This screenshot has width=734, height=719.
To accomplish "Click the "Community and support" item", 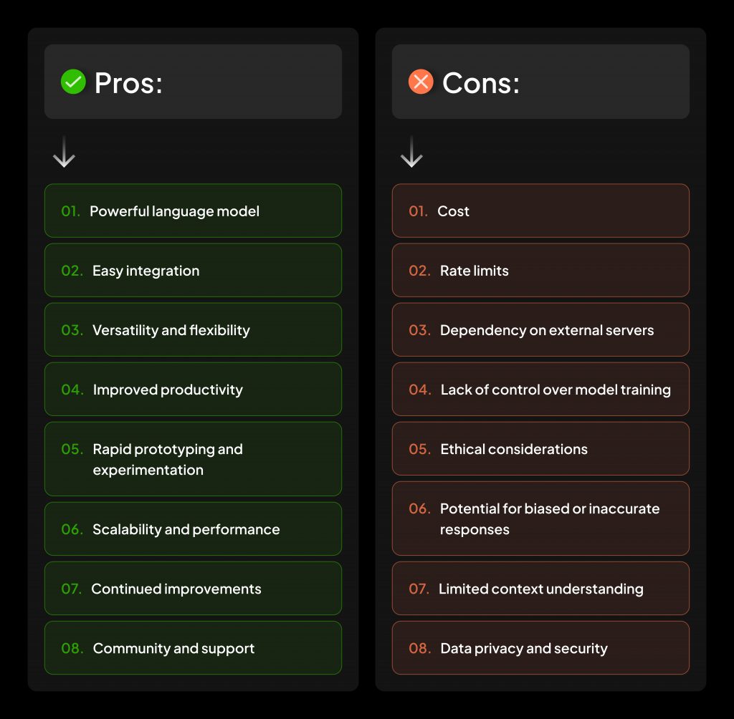I will click(x=193, y=648).
